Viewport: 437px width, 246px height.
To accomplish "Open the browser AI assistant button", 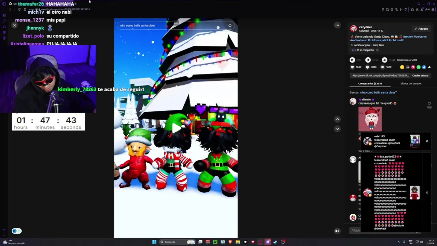I will (x=427, y=10).
